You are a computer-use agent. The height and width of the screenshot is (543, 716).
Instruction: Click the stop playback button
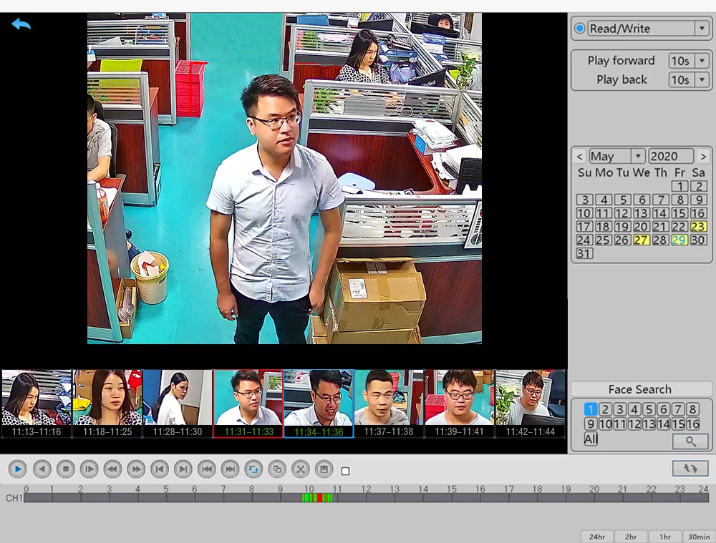[65, 469]
